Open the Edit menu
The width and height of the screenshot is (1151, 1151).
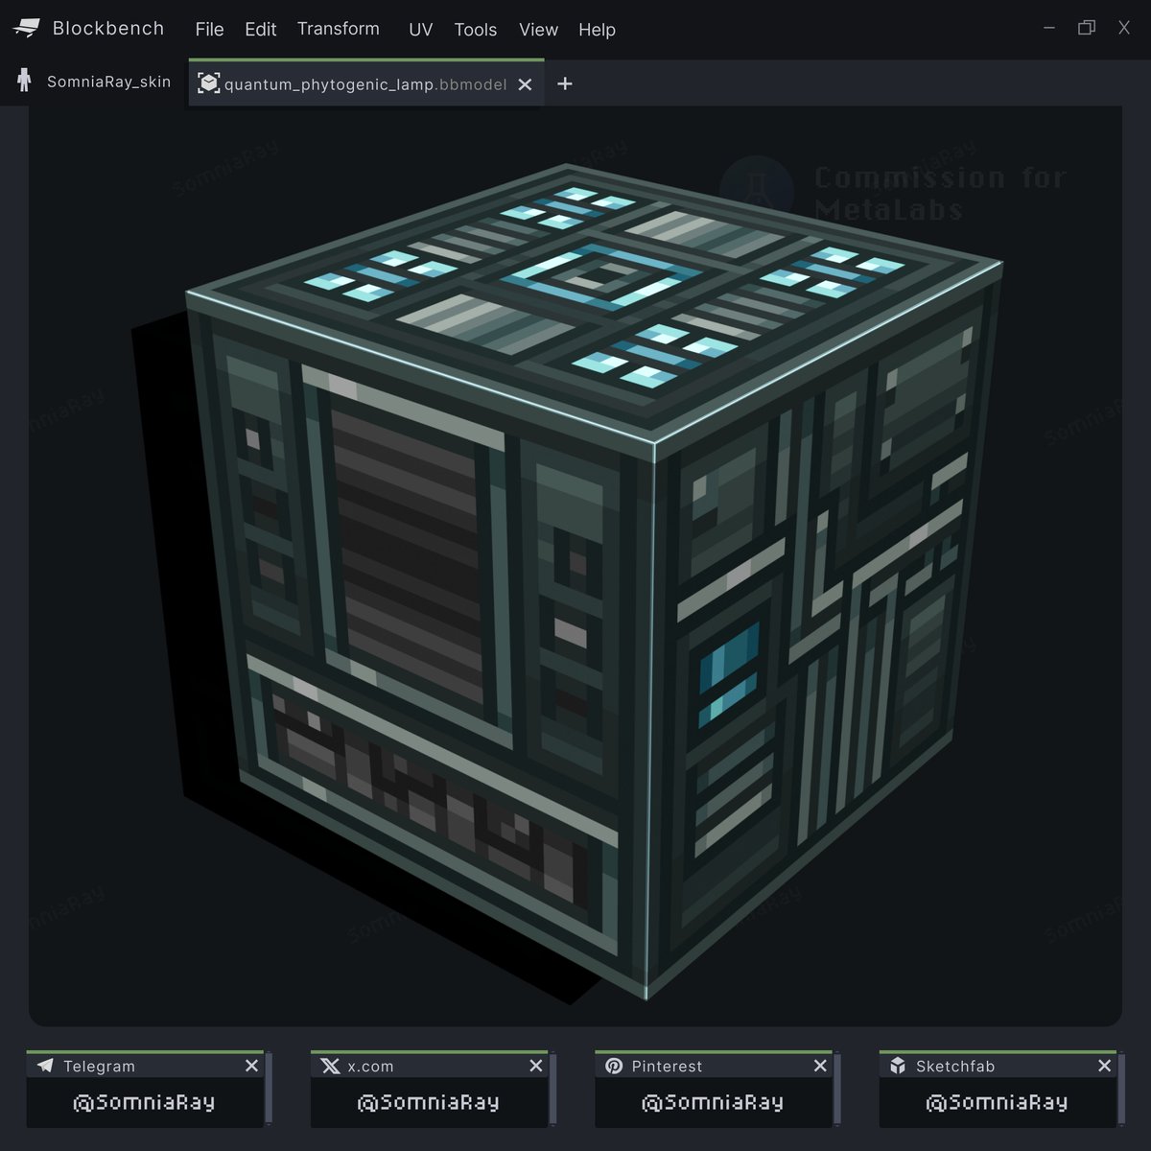coord(261,30)
